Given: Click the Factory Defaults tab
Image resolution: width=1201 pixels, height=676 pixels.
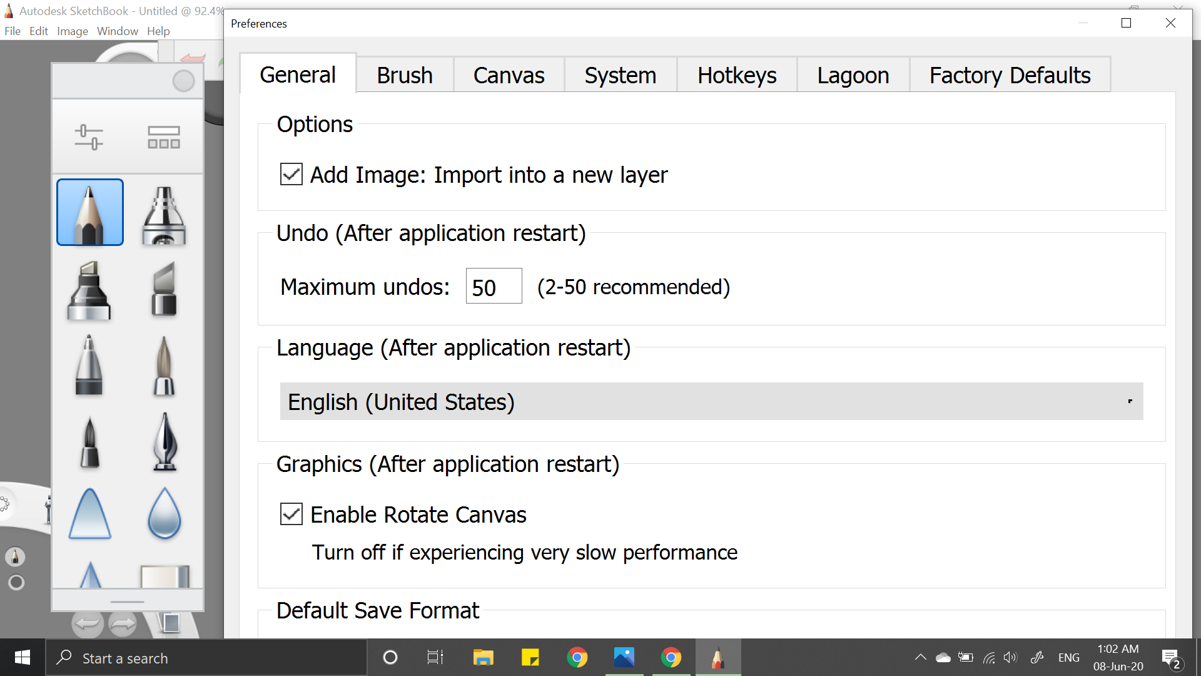Looking at the screenshot, I should (x=1010, y=75).
